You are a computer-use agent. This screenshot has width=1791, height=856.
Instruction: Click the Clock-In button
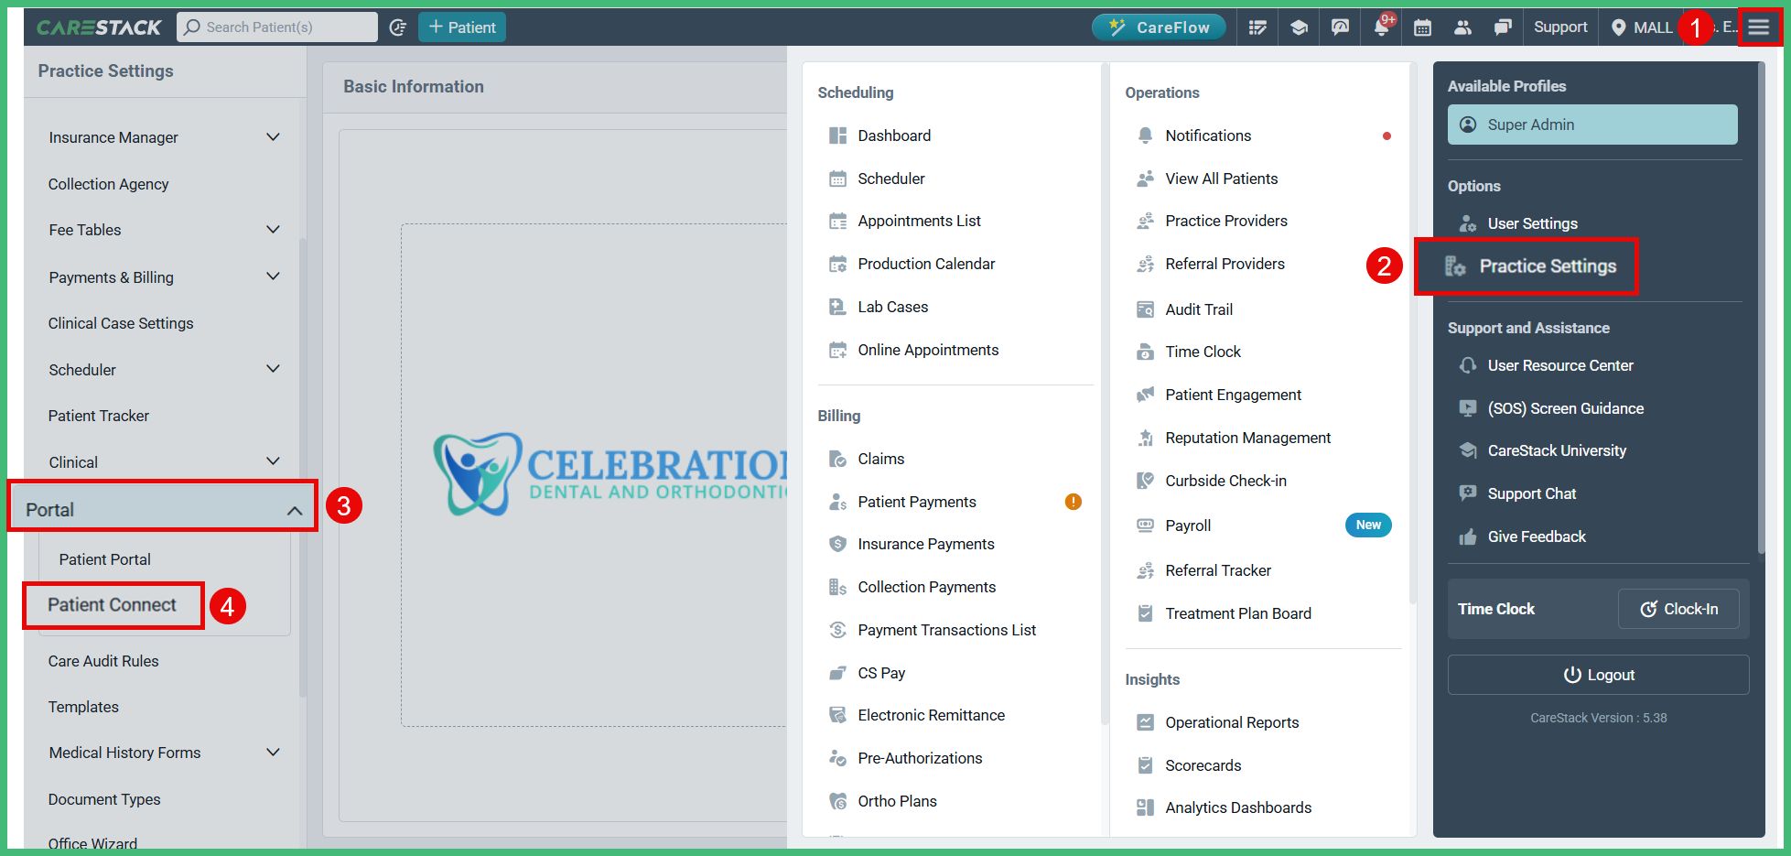(x=1678, y=608)
